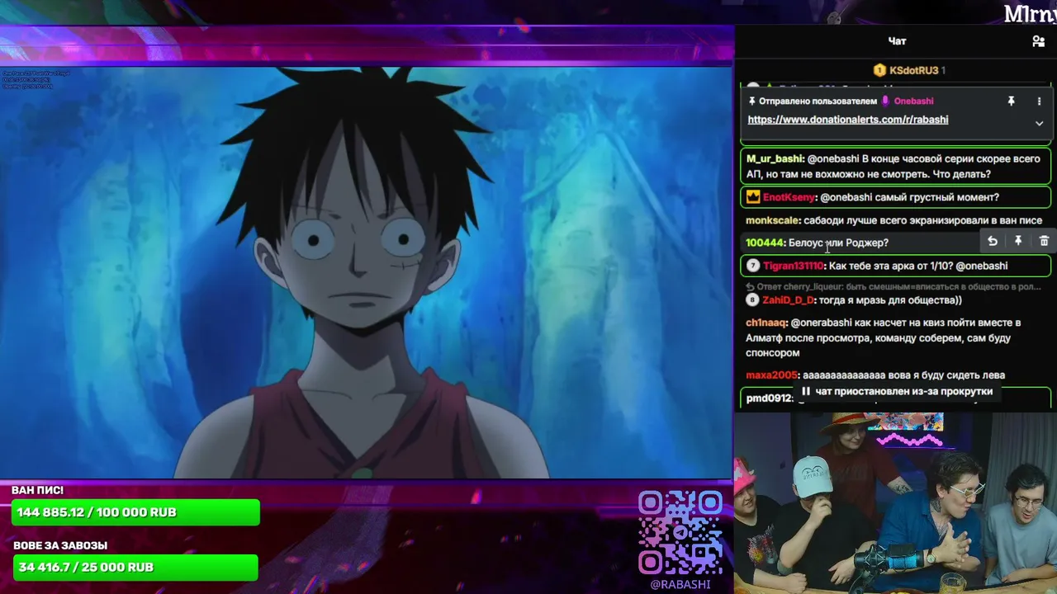Click the ZahiD_D_D username in chat

788,300
